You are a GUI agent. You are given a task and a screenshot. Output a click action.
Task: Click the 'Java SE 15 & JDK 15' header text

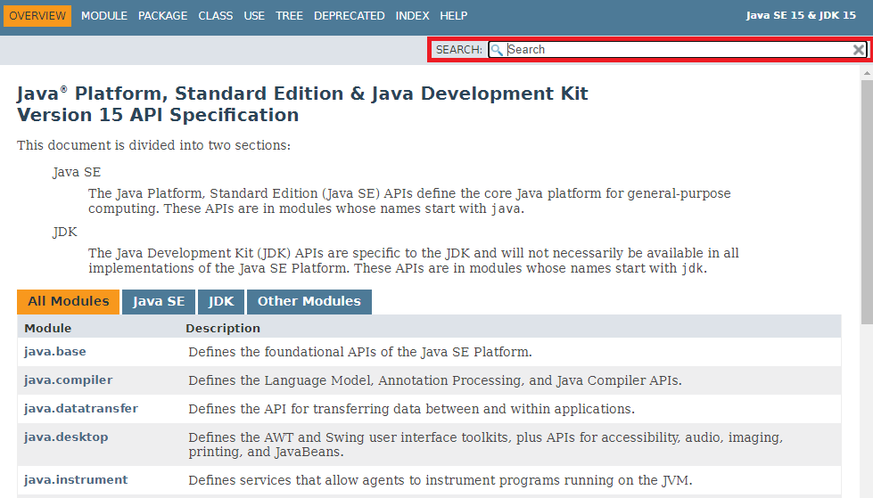coord(801,15)
